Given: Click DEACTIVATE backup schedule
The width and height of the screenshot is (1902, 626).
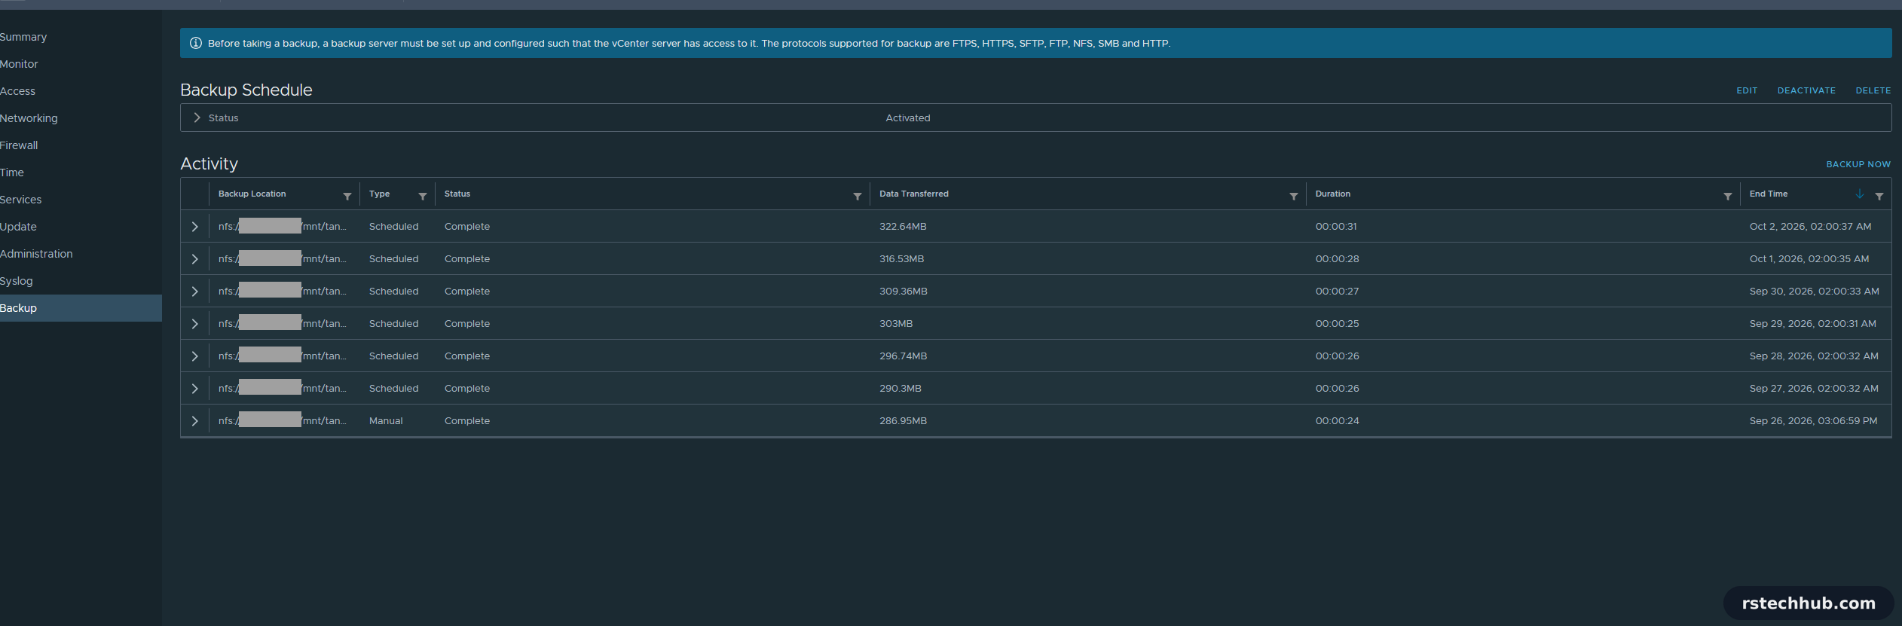Looking at the screenshot, I should (1806, 90).
